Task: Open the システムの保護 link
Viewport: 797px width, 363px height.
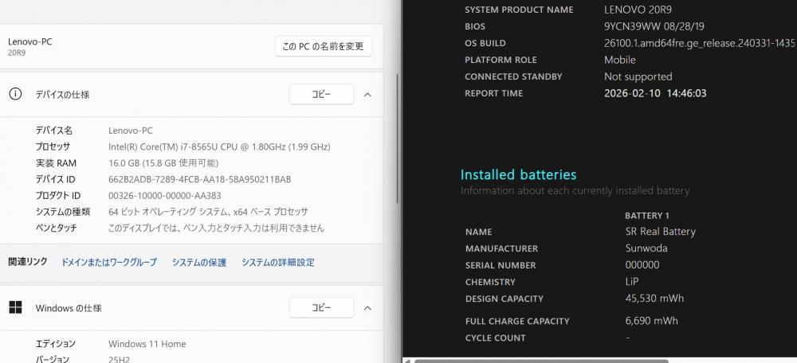Action: [x=198, y=263]
